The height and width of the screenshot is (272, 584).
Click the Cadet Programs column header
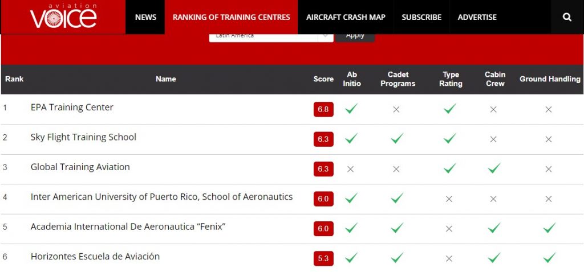point(398,79)
